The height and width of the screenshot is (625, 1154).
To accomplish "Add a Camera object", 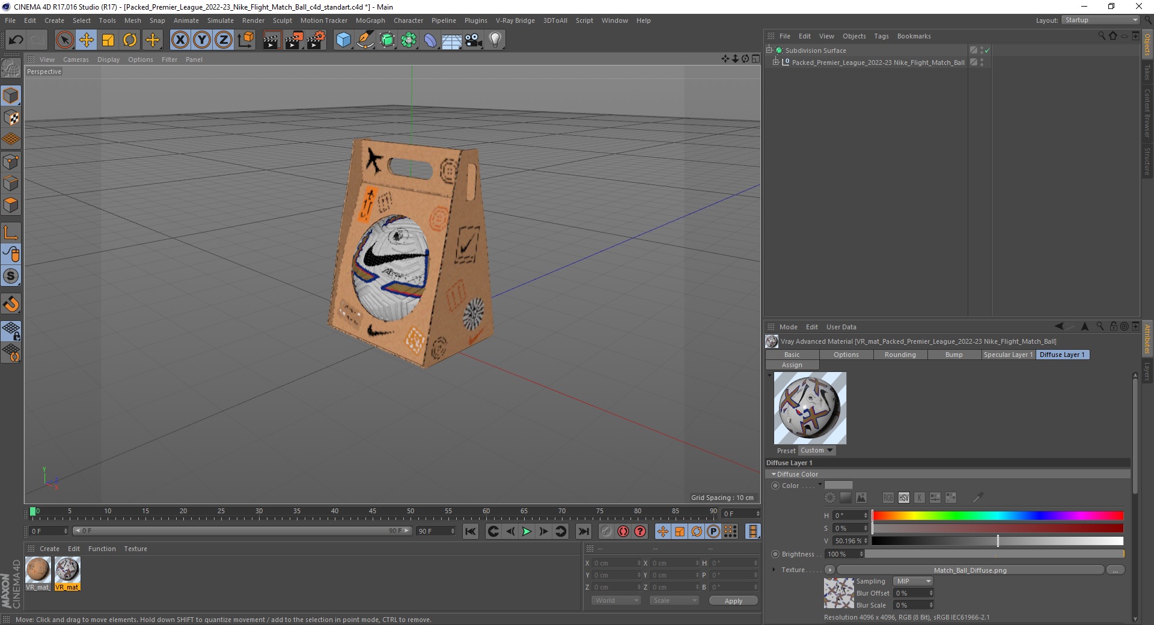I will [x=474, y=40].
